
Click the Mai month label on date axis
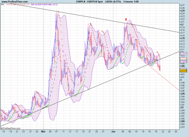pos(43,132)
